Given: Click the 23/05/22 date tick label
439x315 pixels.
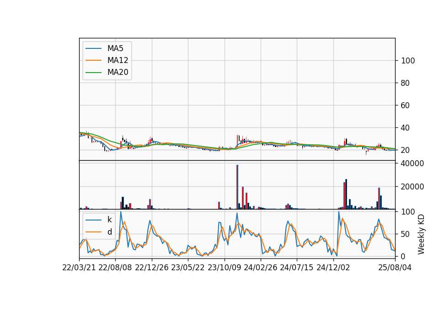Looking at the screenshot, I should pos(188,268).
